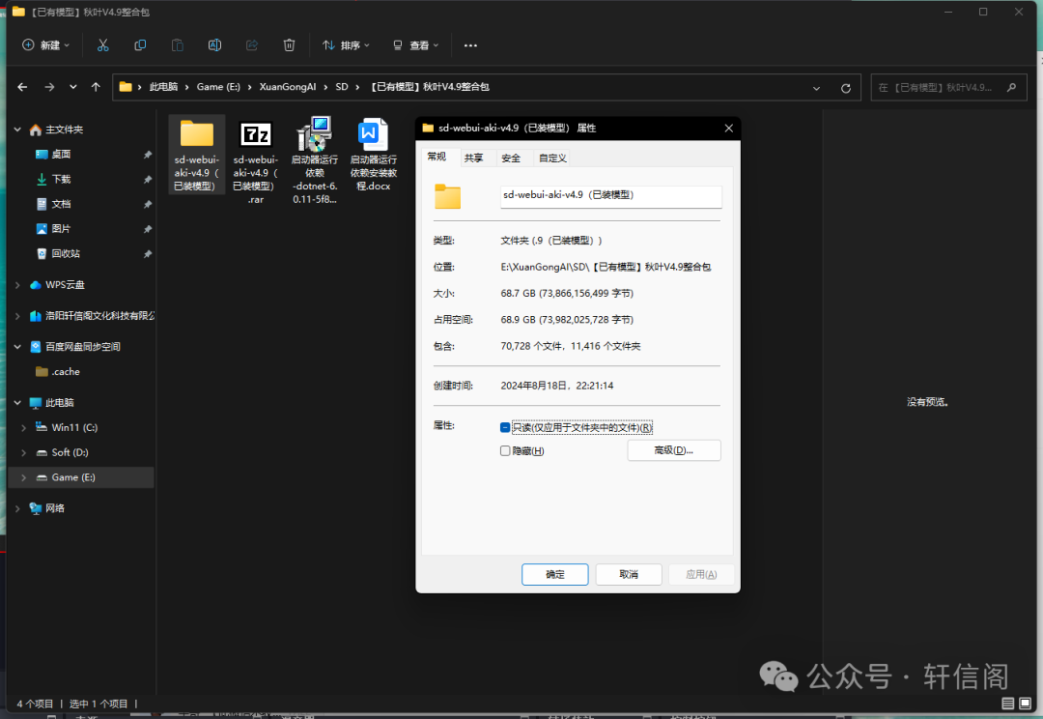The width and height of the screenshot is (1043, 719).
Task: Switch to large thumbnails view in status bar
Action: point(1027,704)
